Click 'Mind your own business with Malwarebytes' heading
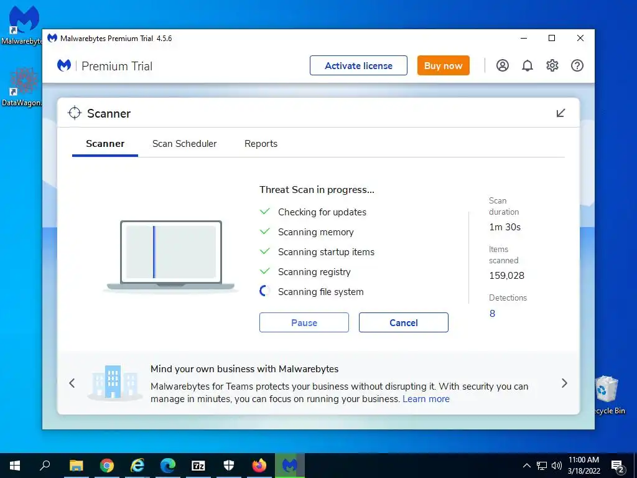Screen dimensions: 637x478 tap(244, 368)
